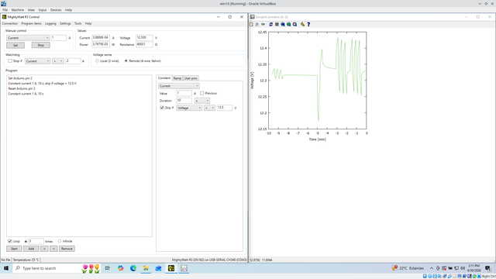The image size is (496, 279).
Task: Switch to the Ramp tab
Action: point(177,78)
